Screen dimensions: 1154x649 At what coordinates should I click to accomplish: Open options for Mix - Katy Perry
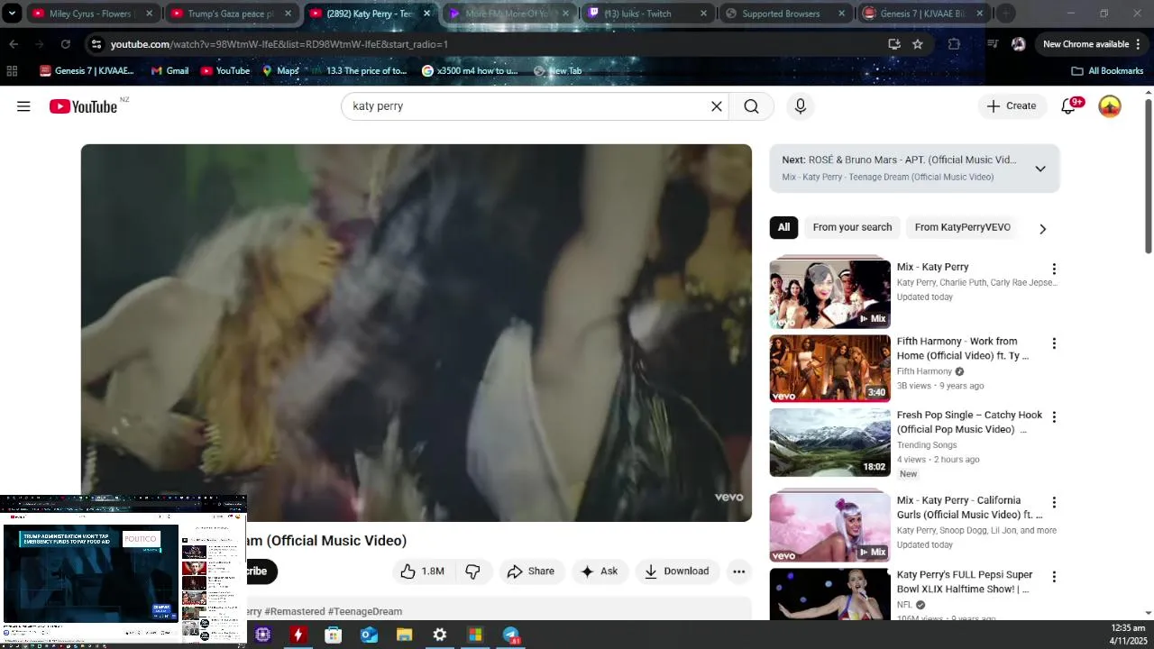[1053, 269]
